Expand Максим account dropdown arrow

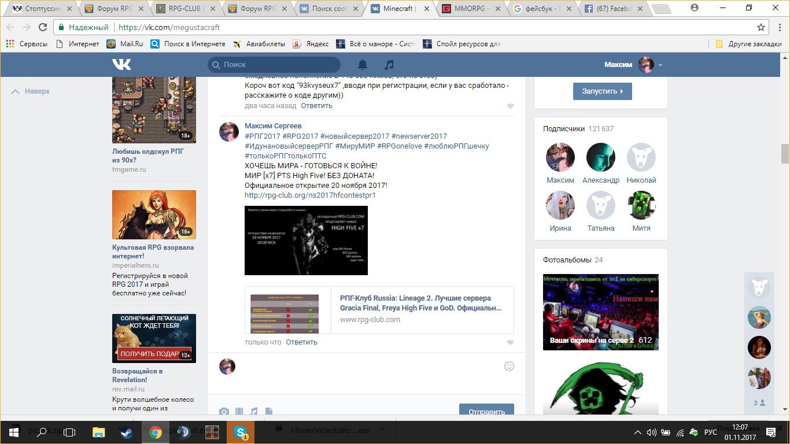[x=660, y=65]
